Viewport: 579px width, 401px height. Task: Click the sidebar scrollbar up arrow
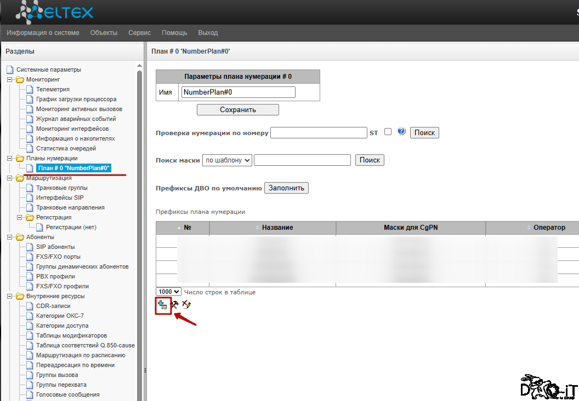pyautogui.click(x=140, y=66)
